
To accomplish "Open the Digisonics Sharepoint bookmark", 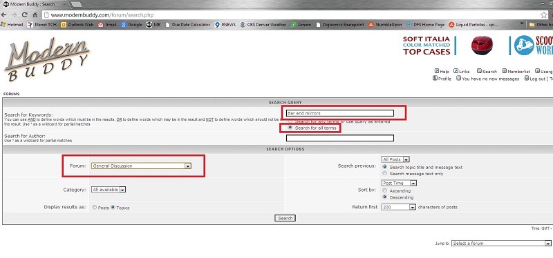I will pyautogui.click(x=340, y=25).
